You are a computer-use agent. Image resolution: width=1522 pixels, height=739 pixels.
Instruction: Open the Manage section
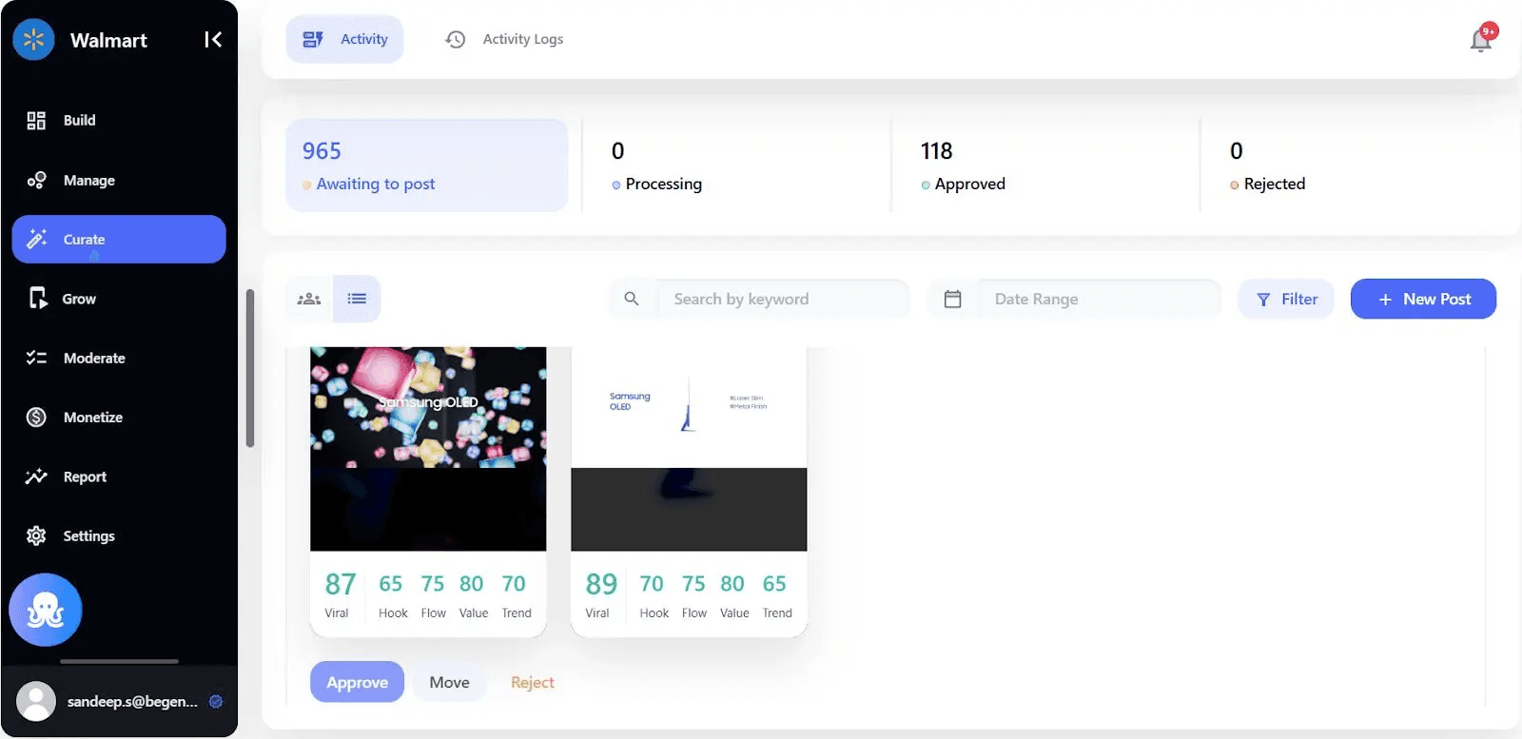pyautogui.click(x=119, y=181)
